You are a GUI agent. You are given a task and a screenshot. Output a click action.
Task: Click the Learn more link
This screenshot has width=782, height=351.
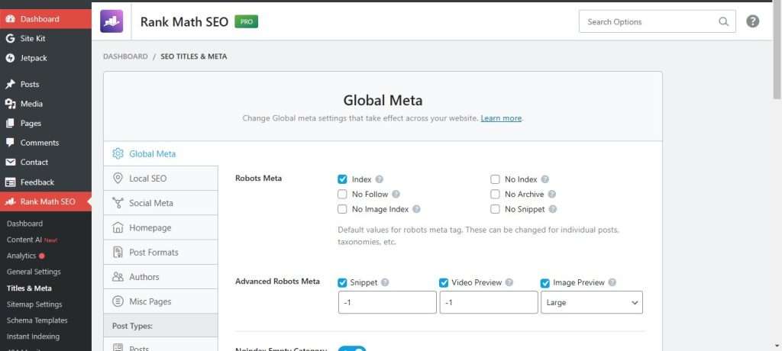(x=501, y=118)
